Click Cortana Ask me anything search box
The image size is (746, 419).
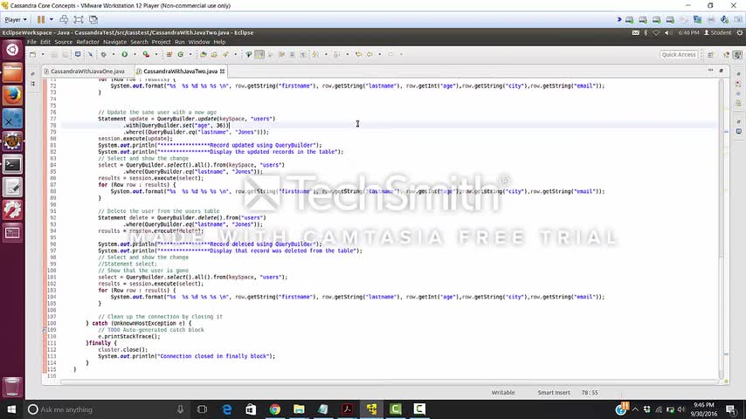click(106, 409)
